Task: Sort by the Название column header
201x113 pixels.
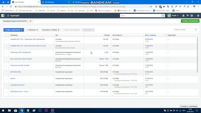Action: point(14,35)
